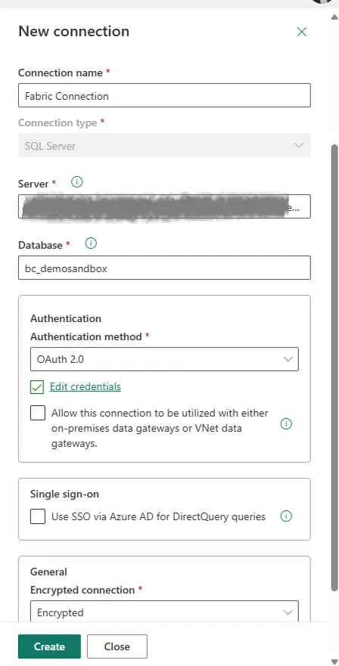Enable the on-premises or VNet gateways checkbox

pyautogui.click(x=38, y=414)
